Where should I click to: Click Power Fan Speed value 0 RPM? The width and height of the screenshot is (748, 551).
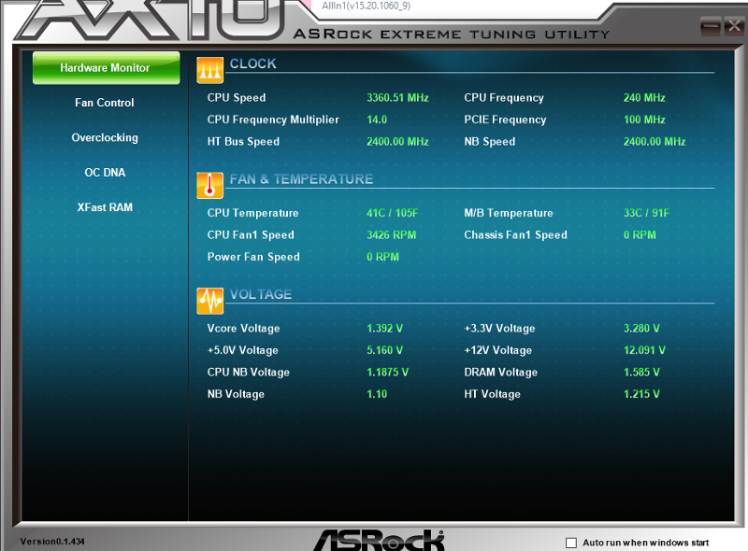[382, 257]
